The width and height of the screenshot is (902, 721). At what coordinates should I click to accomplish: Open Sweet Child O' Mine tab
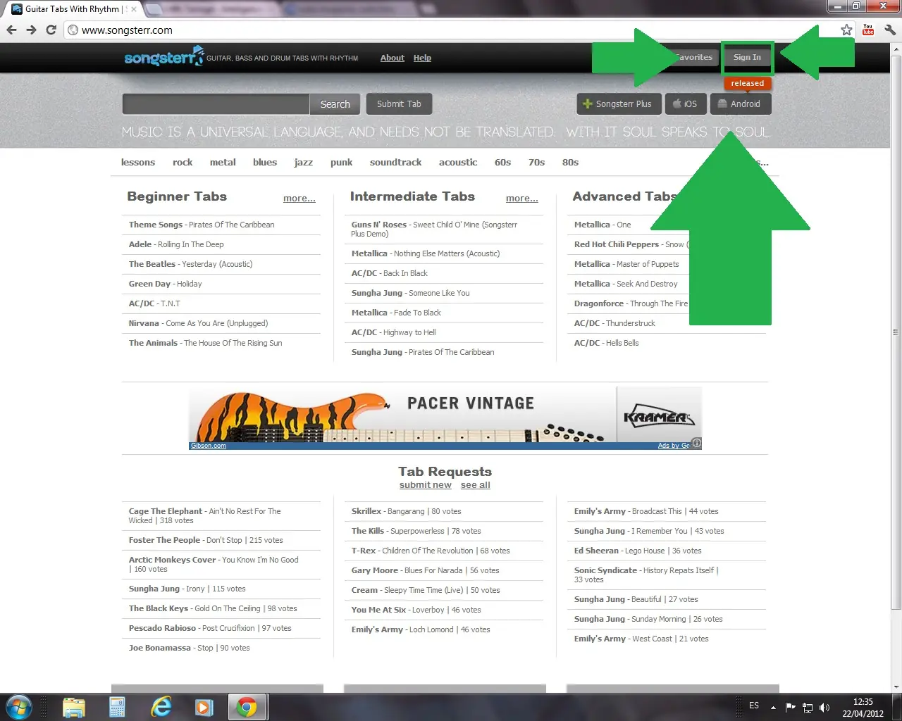(x=435, y=229)
